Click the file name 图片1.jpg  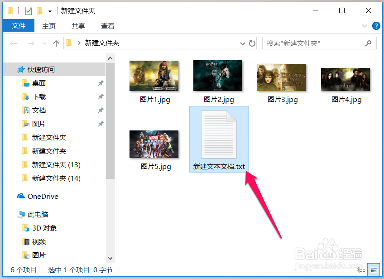point(155,100)
